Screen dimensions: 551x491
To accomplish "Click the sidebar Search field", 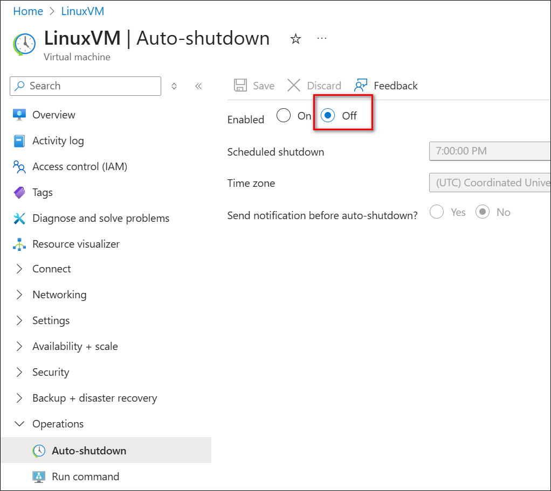I will [x=85, y=86].
